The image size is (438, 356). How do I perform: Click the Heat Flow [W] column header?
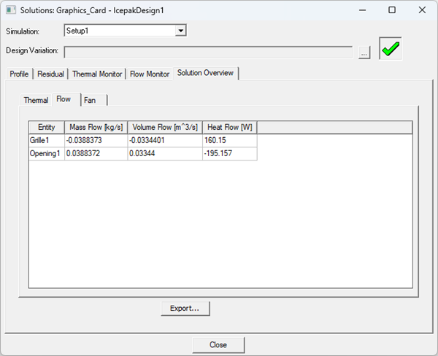230,128
